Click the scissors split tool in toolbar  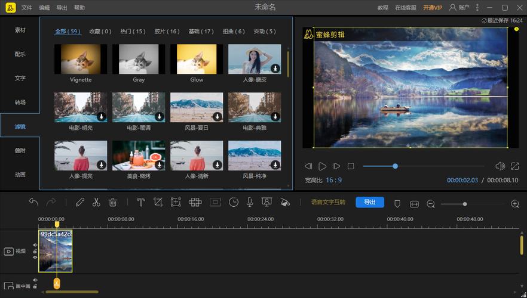click(96, 203)
